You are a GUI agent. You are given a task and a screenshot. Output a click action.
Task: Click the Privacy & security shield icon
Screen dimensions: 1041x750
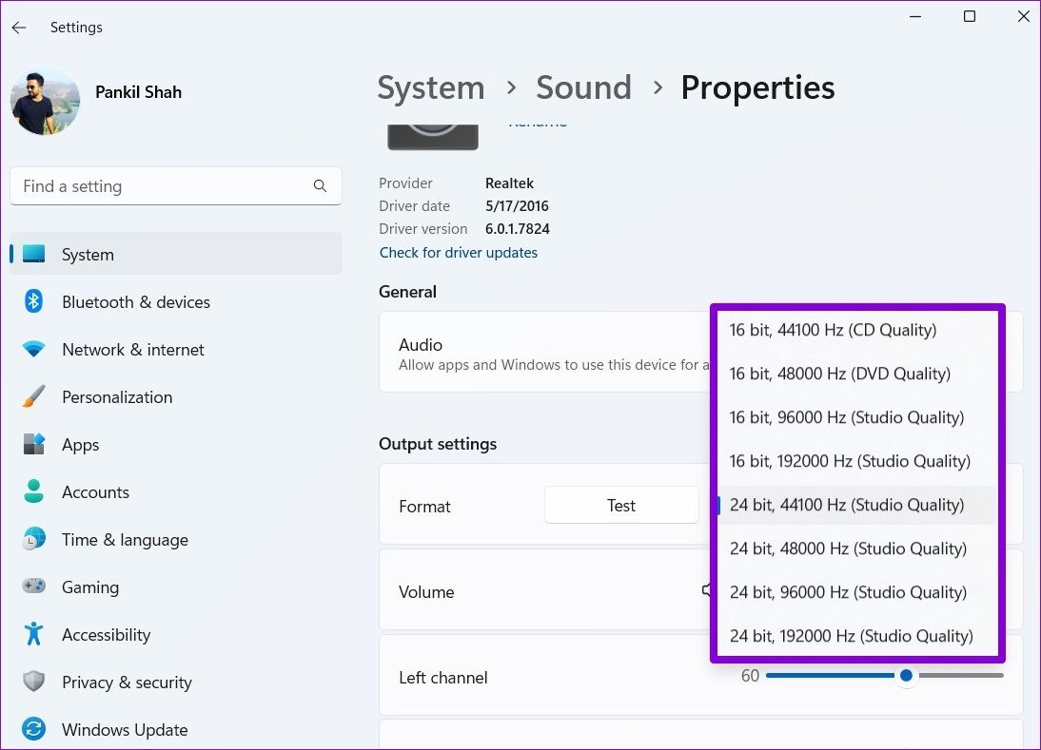pos(34,683)
